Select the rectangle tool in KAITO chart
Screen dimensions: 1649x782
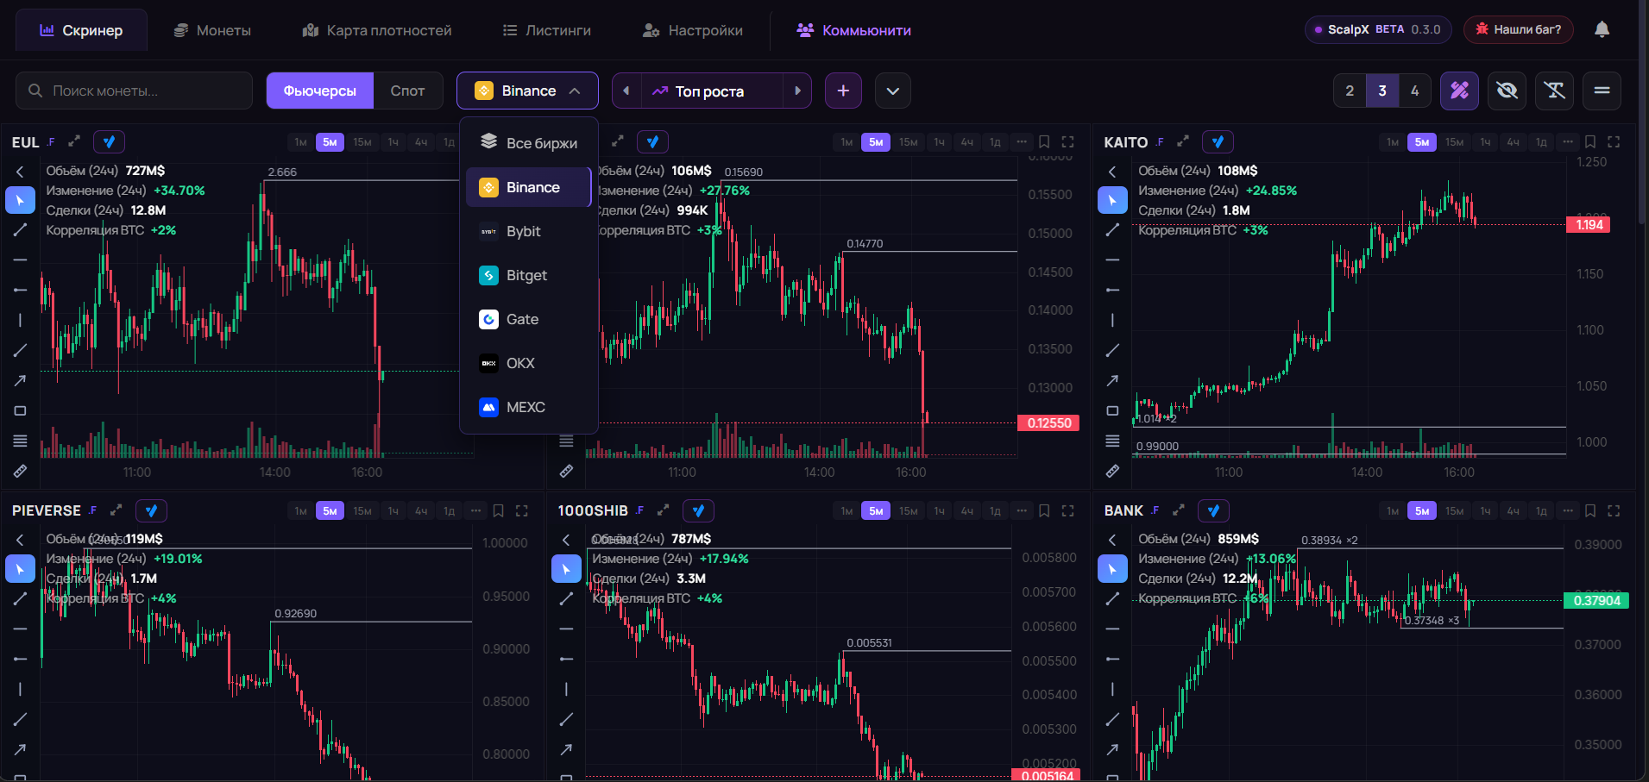[x=1112, y=410]
